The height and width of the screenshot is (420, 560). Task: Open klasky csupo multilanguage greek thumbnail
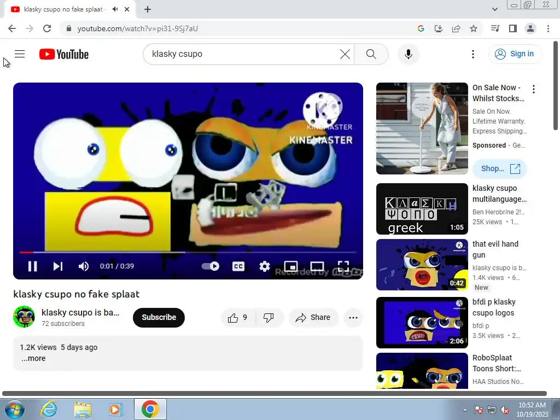(422, 209)
